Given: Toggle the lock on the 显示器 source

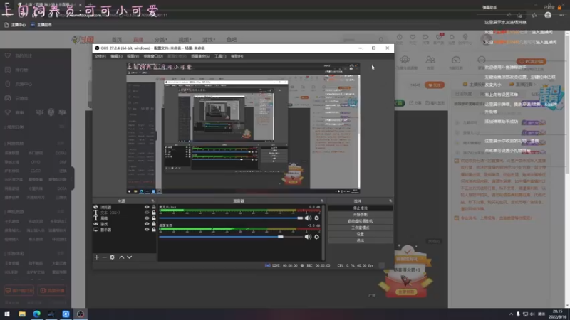Looking at the screenshot, I should [153, 229].
